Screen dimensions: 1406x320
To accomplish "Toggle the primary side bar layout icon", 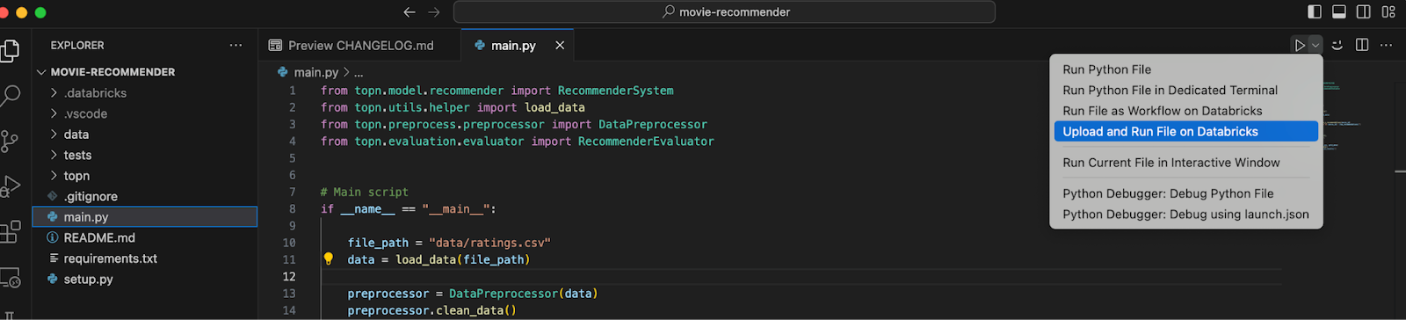I will [x=1315, y=11].
